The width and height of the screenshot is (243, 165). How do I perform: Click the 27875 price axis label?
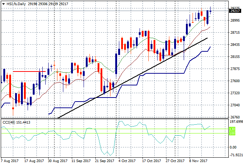coord(235,69)
